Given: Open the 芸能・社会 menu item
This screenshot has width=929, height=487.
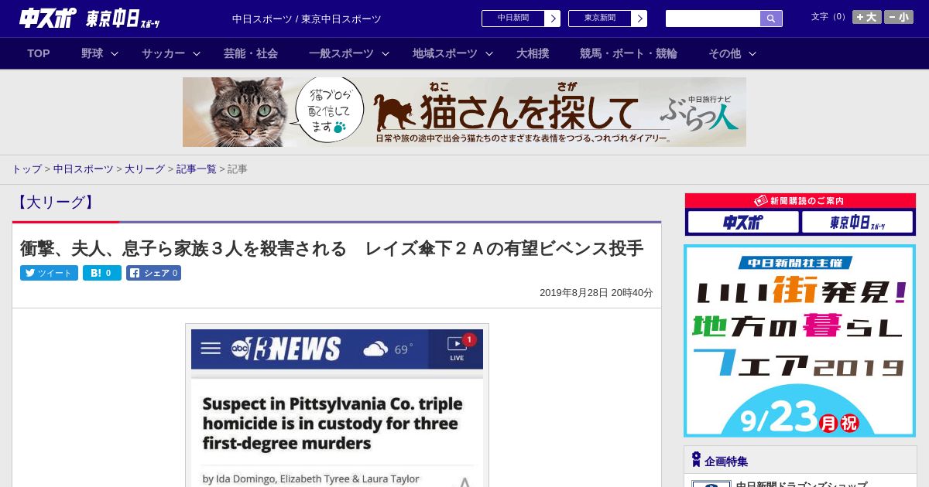Looking at the screenshot, I should coord(251,53).
